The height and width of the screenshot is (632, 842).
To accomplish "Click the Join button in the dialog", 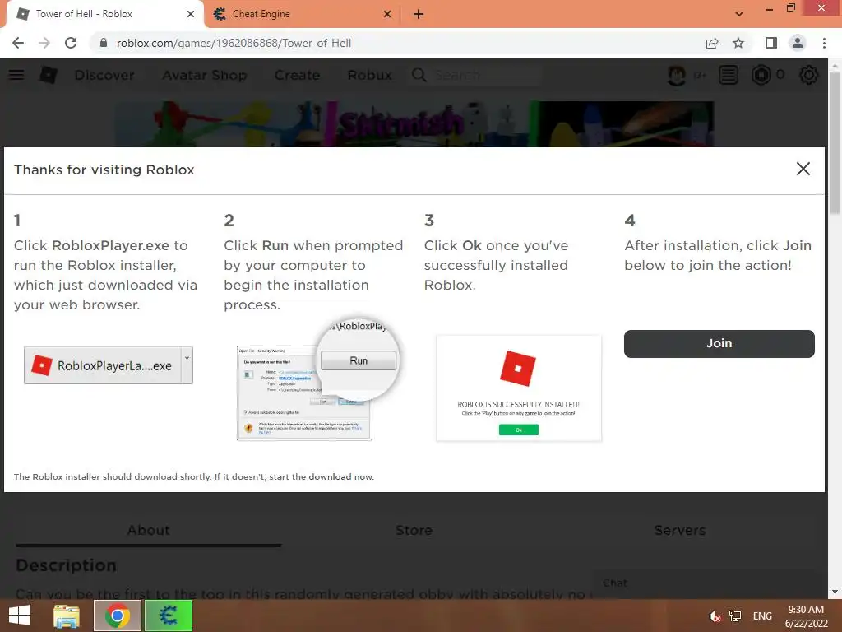I will [x=719, y=343].
